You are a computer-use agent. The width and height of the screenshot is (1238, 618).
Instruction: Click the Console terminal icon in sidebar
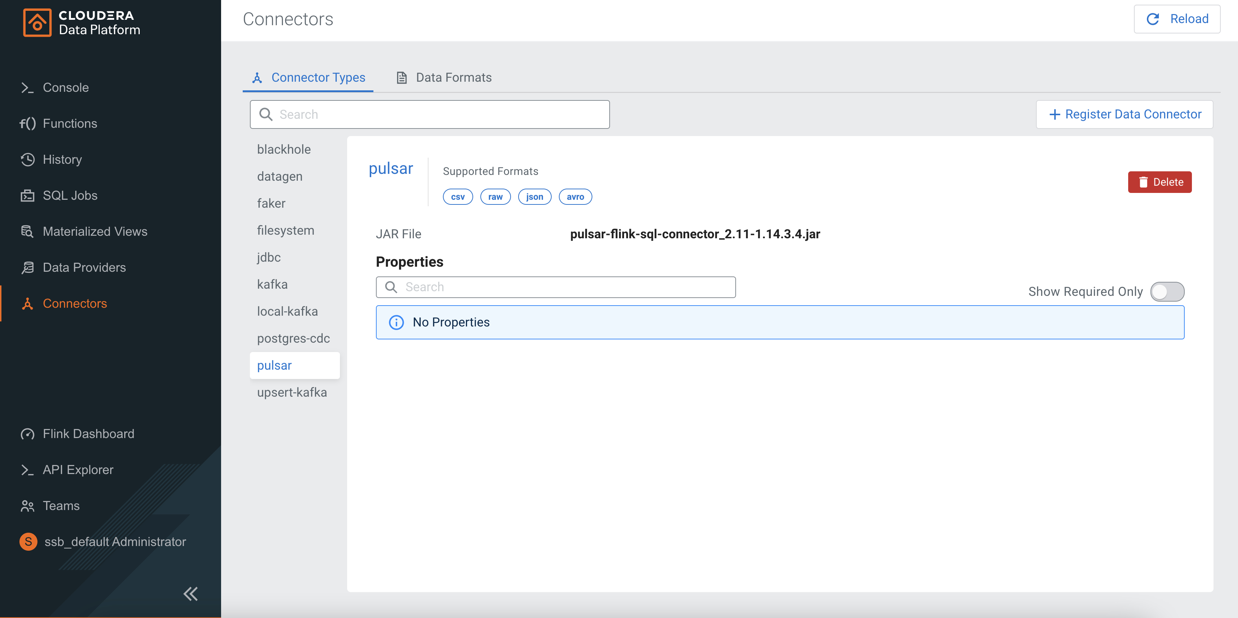pos(27,87)
